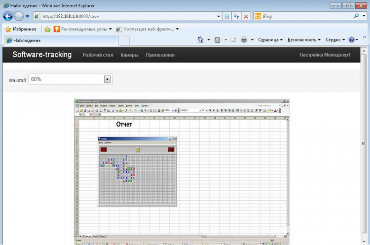The height and width of the screenshot is (245, 370).
Task: Open Настройка Менеджер1 settings link
Action: tap(325, 55)
